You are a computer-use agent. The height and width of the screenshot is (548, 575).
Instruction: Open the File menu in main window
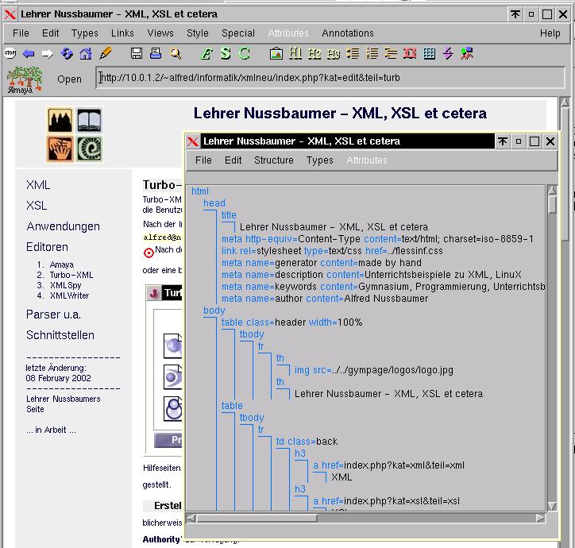21,33
